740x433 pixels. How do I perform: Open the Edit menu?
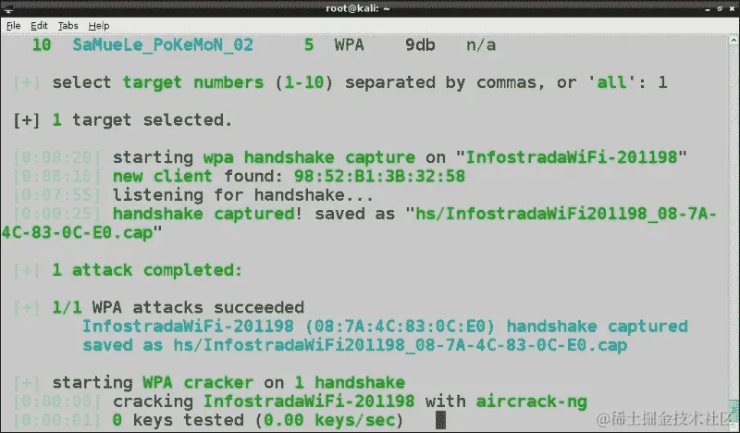pyautogui.click(x=39, y=26)
